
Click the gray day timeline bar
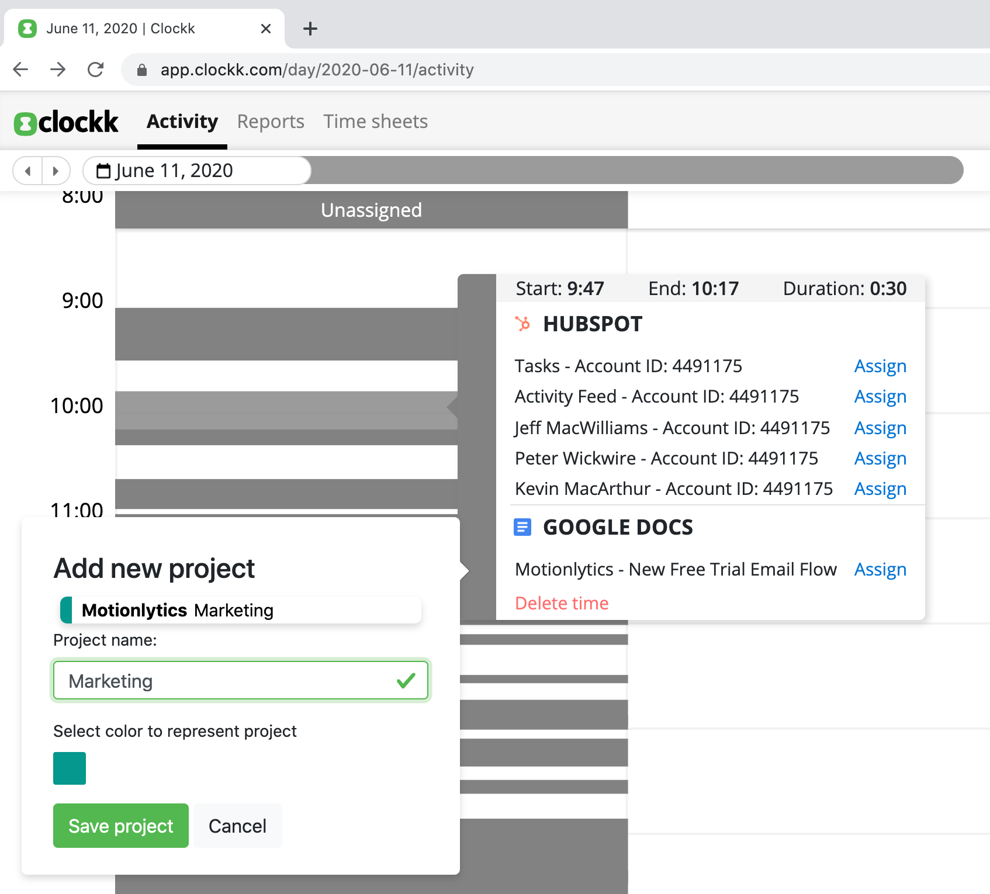637,171
